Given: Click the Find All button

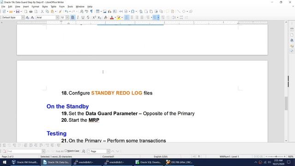Looking at the screenshot, I should [x=59, y=151].
